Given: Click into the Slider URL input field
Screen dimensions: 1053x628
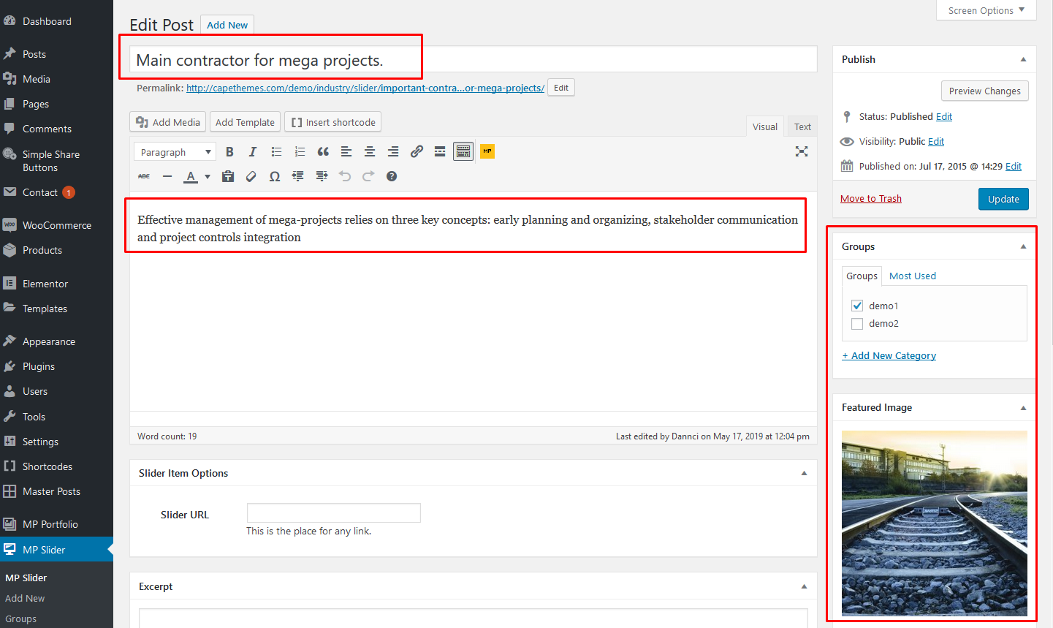Looking at the screenshot, I should click(333, 513).
